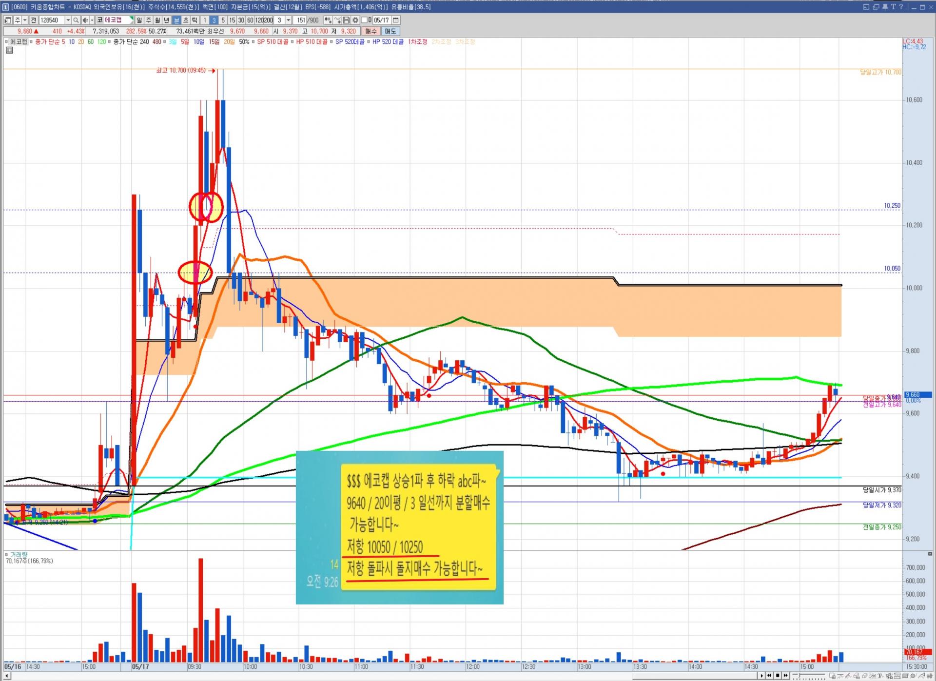Adjust the chart zoom slider handle
This screenshot has height=681, width=936.
799,675
